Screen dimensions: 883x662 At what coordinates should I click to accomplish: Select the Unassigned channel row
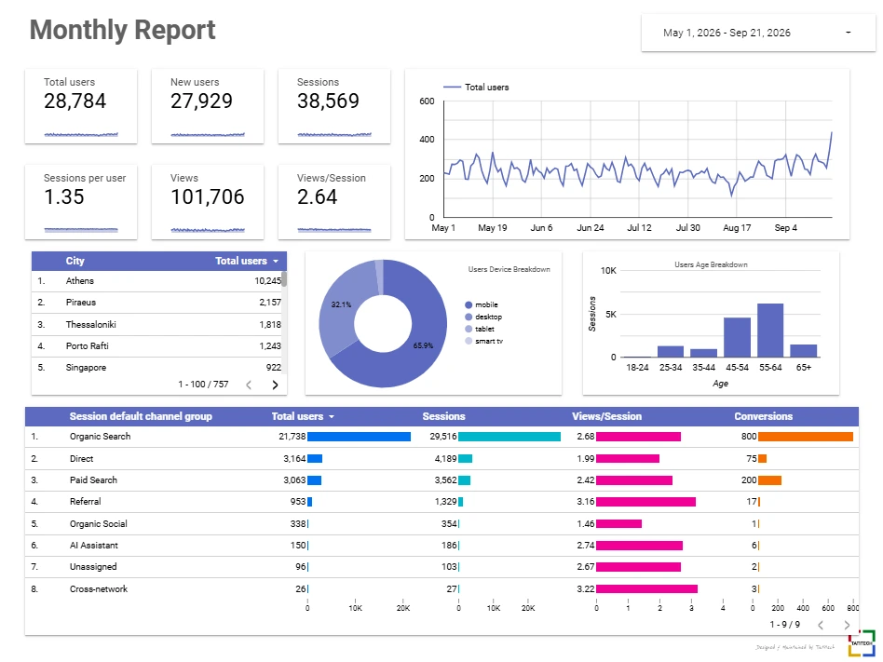(x=442, y=567)
